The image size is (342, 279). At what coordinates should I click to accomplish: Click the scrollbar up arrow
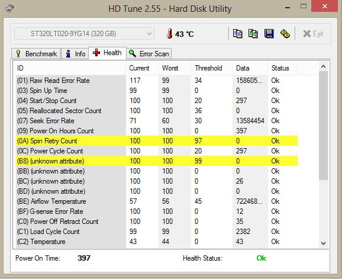[x=323, y=66]
